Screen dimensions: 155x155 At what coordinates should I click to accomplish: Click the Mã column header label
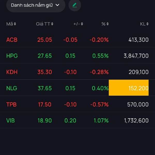pyautogui.click(x=10, y=24)
